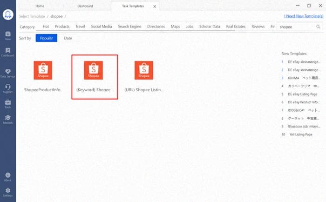326x202 pixels.
Task: Switch to the Dashboard tab at the top
Action: point(85,6)
